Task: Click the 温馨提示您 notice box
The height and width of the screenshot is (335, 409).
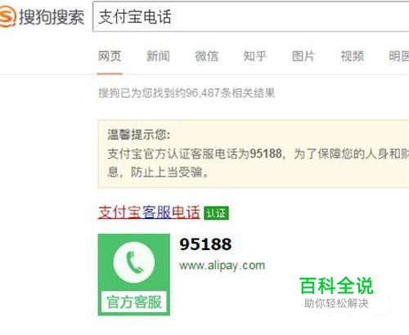Action: tap(254, 154)
